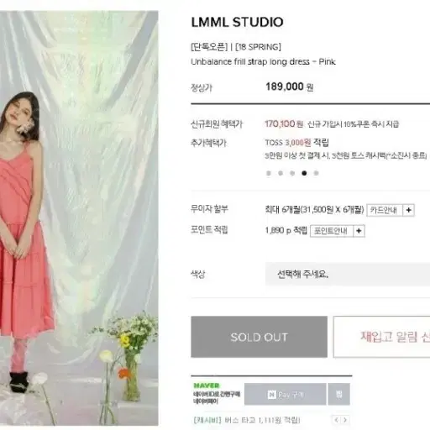430x430 pixels.
Task: Click the TOSS 3,000원 적립 benefit text
Action: pos(296,143)
